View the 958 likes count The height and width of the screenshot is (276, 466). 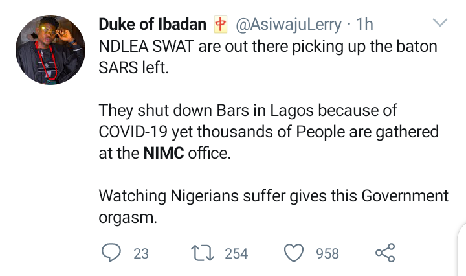(x=327, y=253)
